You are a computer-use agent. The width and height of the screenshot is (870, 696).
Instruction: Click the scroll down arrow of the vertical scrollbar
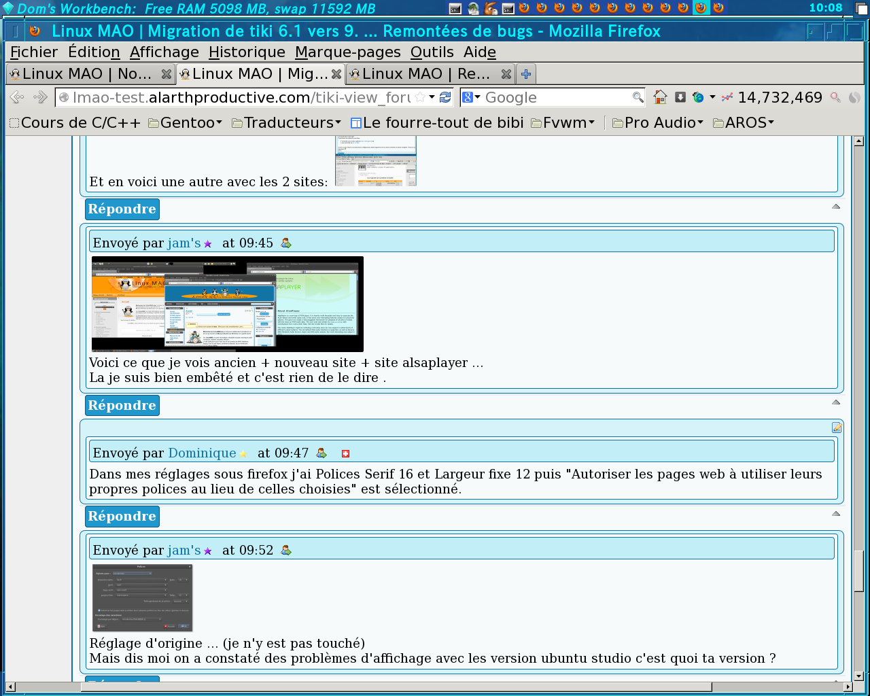pos(858,676)
